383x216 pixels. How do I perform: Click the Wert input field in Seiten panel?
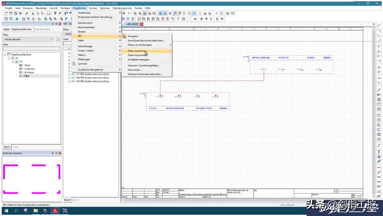(x=32, y=49)
